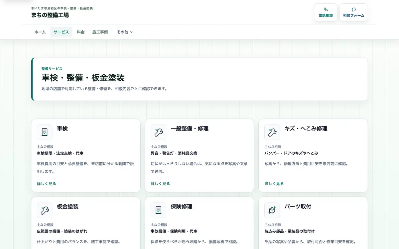Click the text 車検期限・法定点検・代車
399x249 pixels.
pos(60,153)
